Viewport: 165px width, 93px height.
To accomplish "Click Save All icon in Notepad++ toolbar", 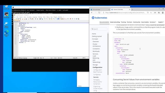I will click(x=20, y=19).
